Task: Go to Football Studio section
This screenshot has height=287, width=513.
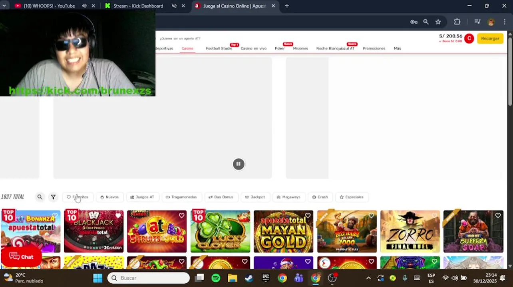Action: (x=219, y=48)
